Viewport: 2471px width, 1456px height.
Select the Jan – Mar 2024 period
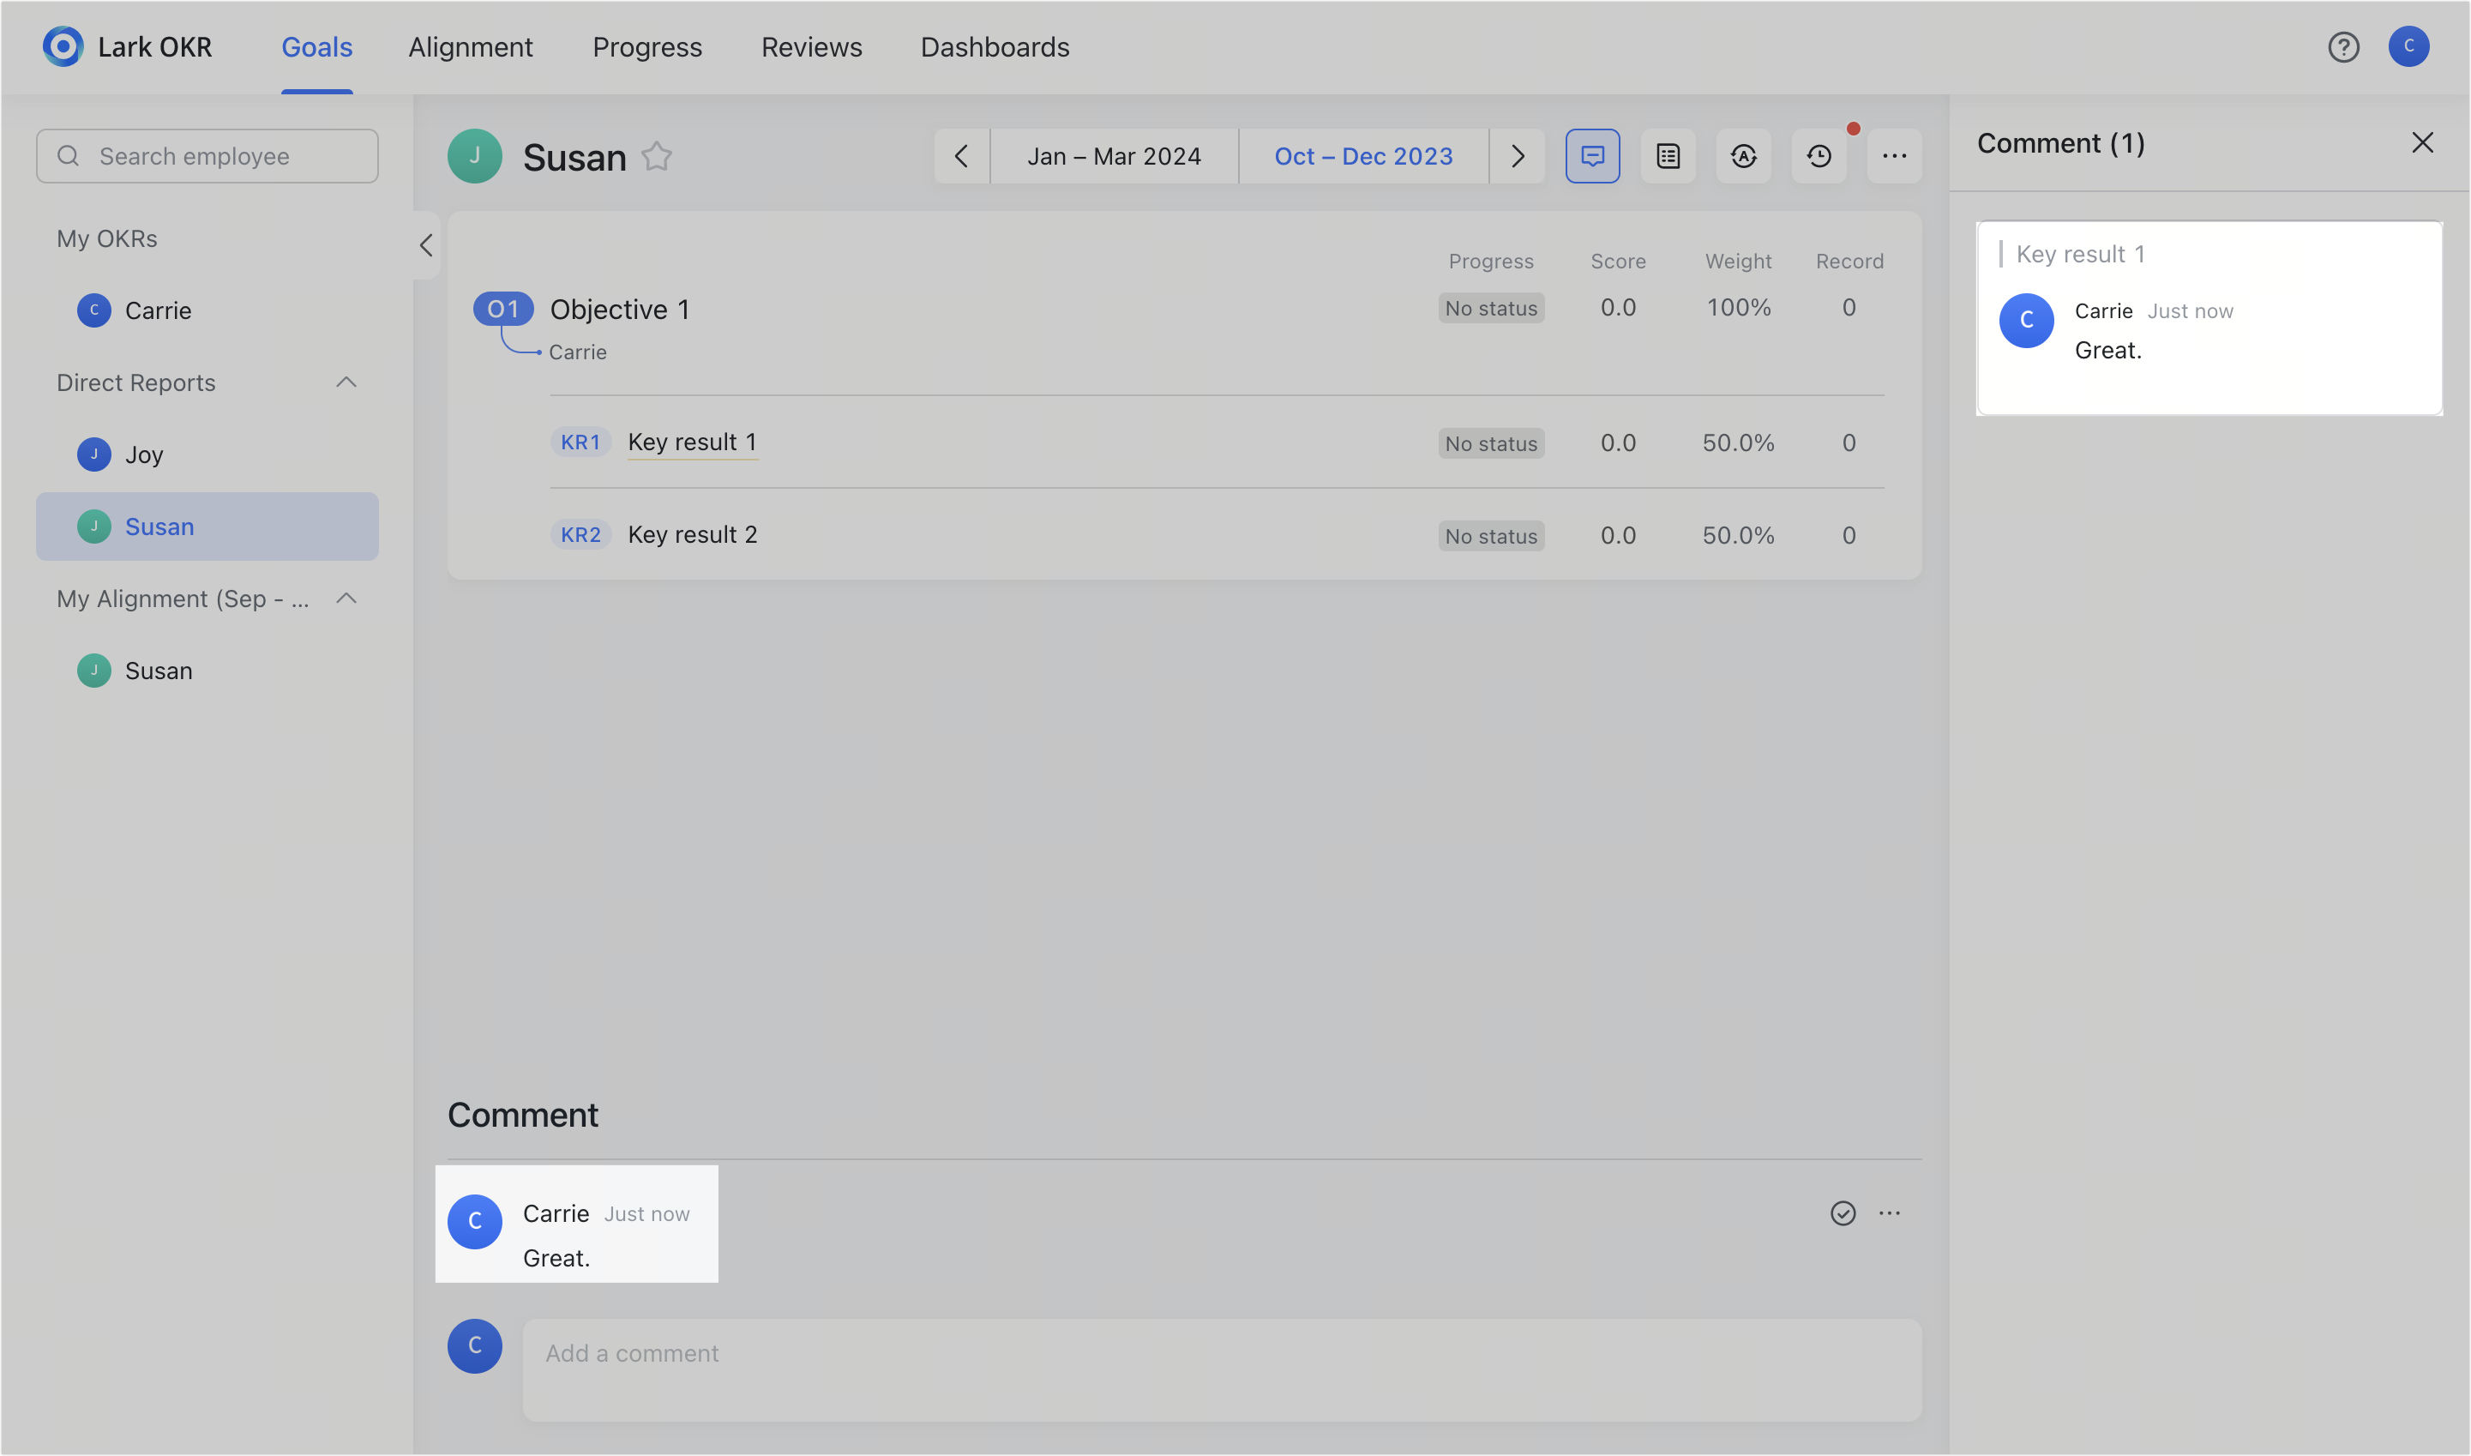click(1115, 155)
